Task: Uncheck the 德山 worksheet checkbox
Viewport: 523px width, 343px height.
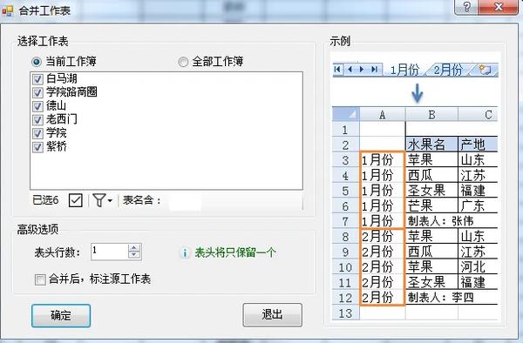Action: point(37,106)
